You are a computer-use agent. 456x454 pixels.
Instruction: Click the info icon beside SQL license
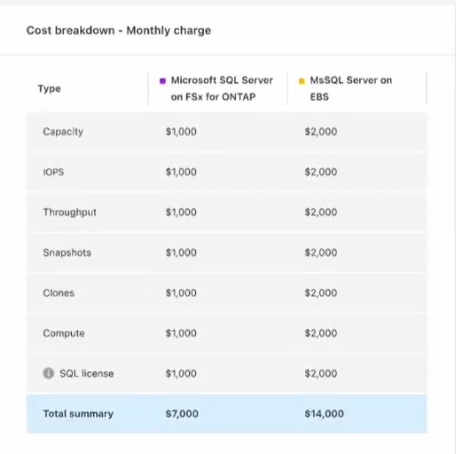48,373
